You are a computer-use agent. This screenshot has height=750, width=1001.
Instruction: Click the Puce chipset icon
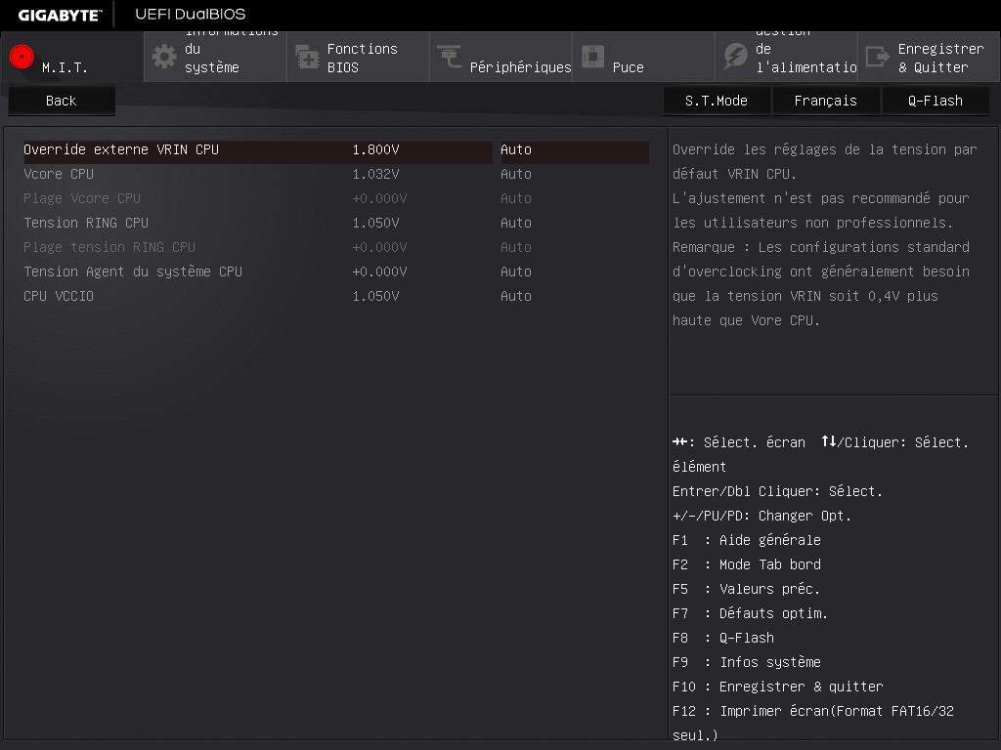coord(592,57)
